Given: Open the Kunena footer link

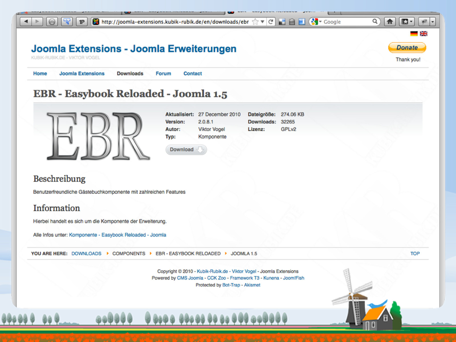Looking at the screenshot, I should [x=271, y=278].
